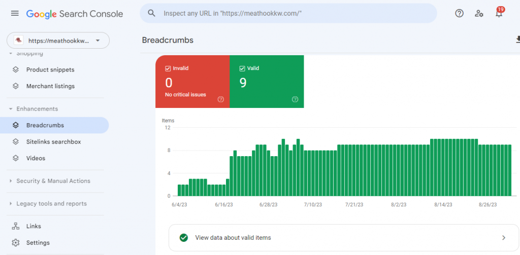
Task: Open View data about valid items
Action: [x=344, y=238]
